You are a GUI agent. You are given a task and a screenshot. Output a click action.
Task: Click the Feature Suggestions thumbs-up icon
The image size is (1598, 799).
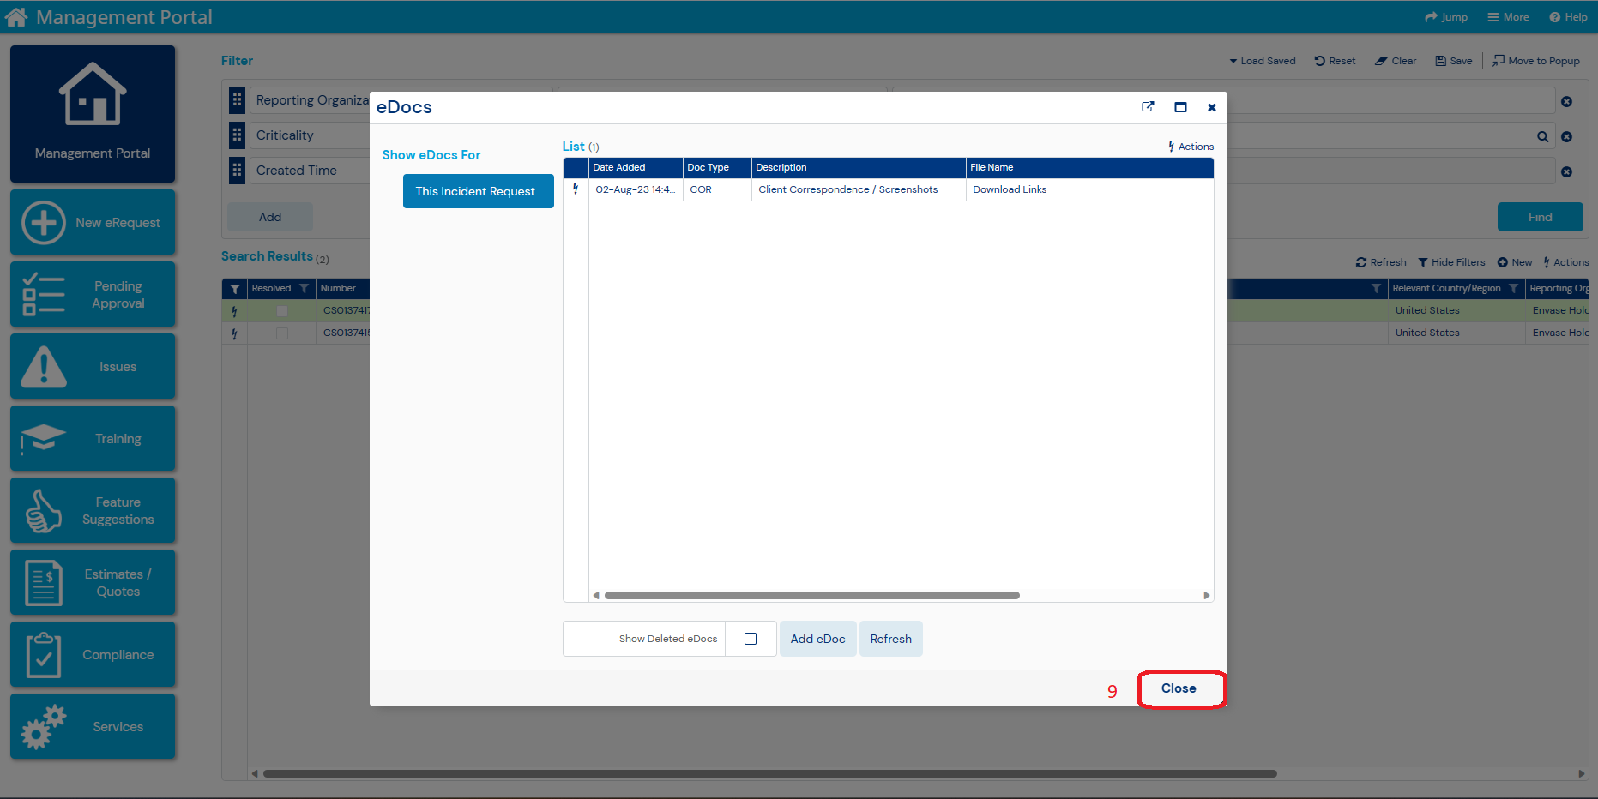coord(44,510)
